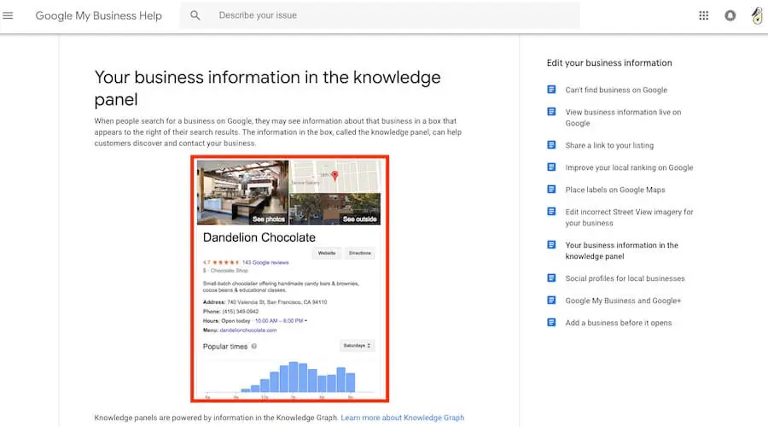Open the account profile avatar
Screen dimensions: 768x427
[757, 15]
